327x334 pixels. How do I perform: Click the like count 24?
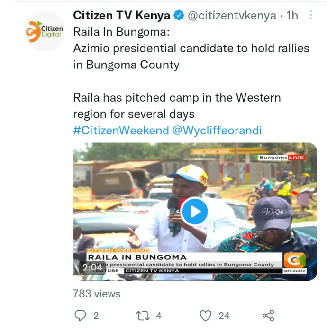(224, 315)
